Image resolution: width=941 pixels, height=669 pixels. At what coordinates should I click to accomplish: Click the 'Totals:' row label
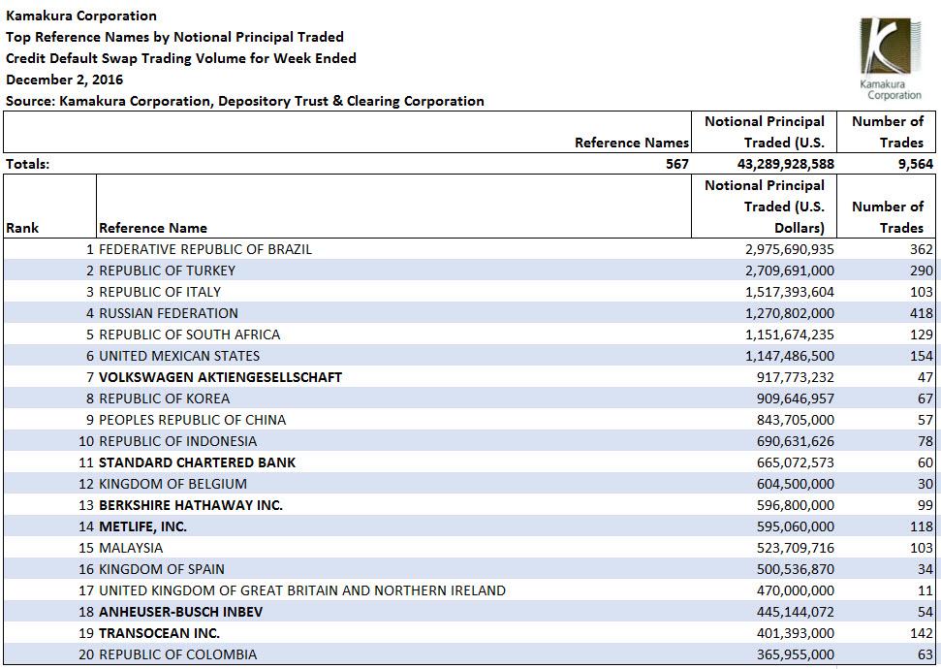27,164
